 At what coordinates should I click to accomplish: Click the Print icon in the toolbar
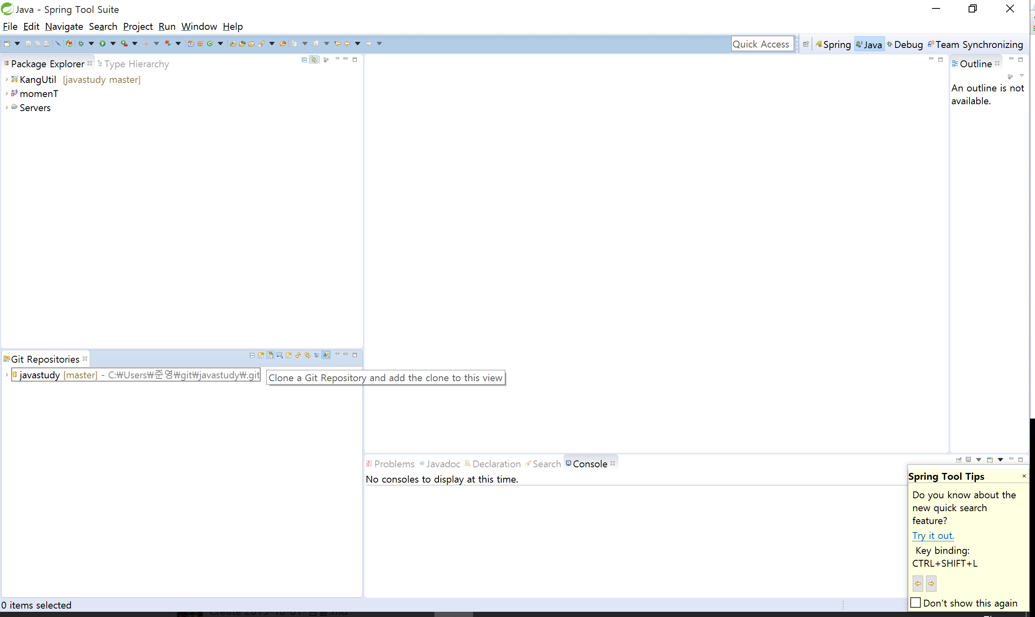coord(47,43)
